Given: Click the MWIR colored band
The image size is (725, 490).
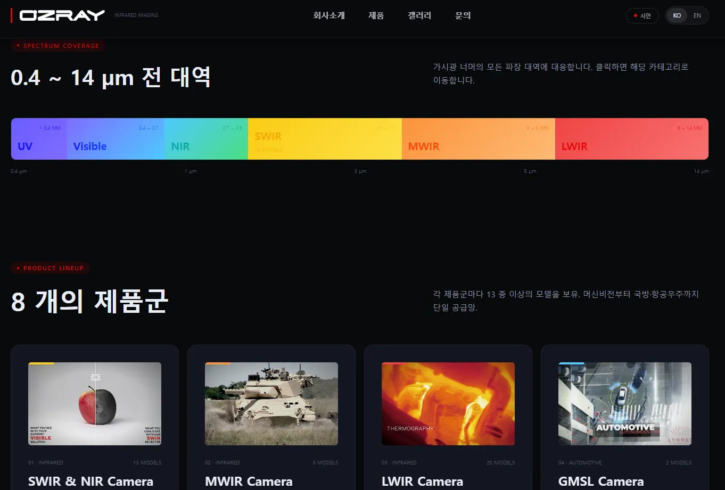Looking at the screenshot, I should (x=477, y=139).
